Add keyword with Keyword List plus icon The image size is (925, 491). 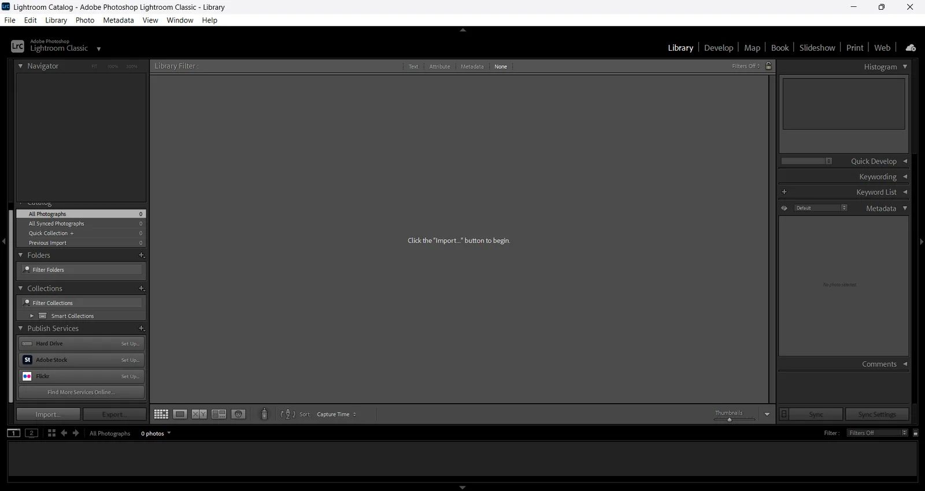coord(785,192)
